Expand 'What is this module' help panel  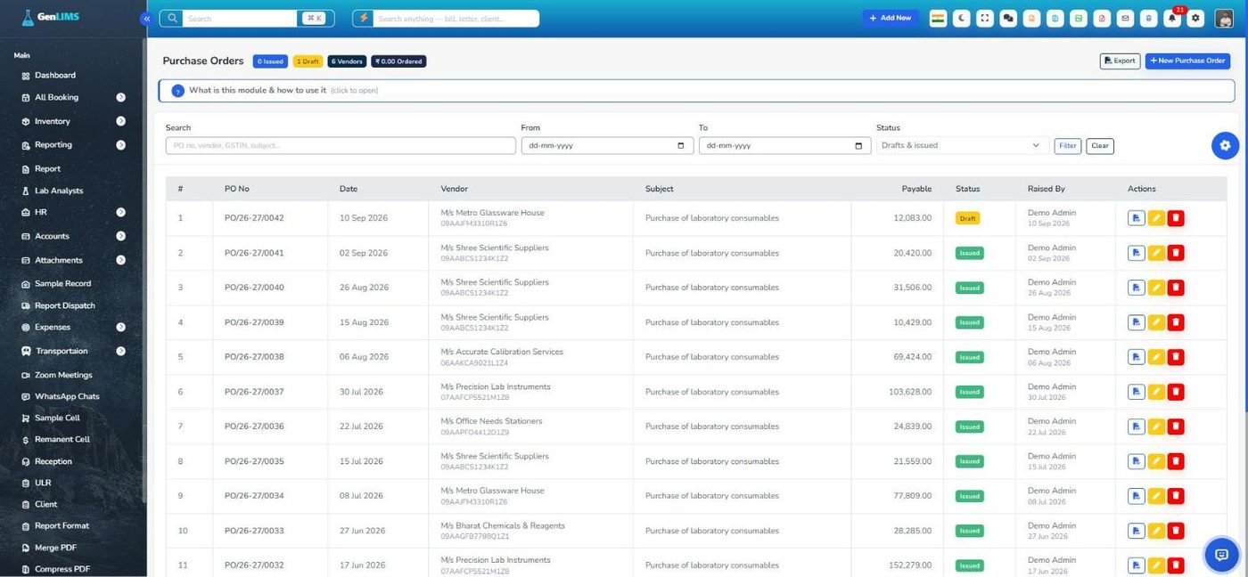pos(696,90)
